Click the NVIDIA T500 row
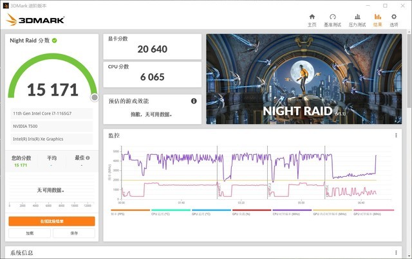This screenshot has height=259, width=412. click(51, 126)
